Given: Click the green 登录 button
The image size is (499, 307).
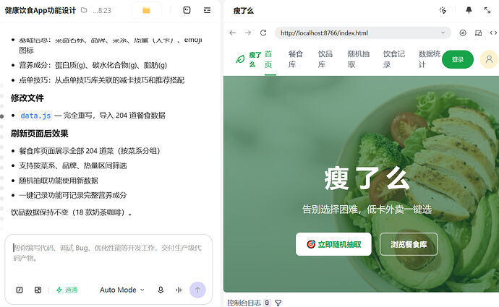Looking at the screenshot, I should click(458, 59).
